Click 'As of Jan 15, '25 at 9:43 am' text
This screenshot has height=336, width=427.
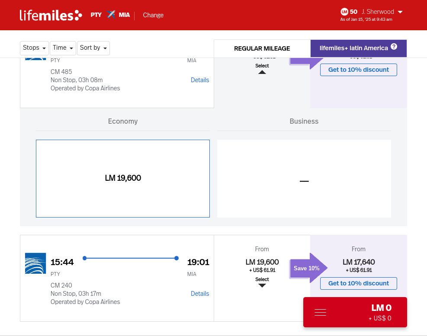pyautogui.click(x=366, y=19)
